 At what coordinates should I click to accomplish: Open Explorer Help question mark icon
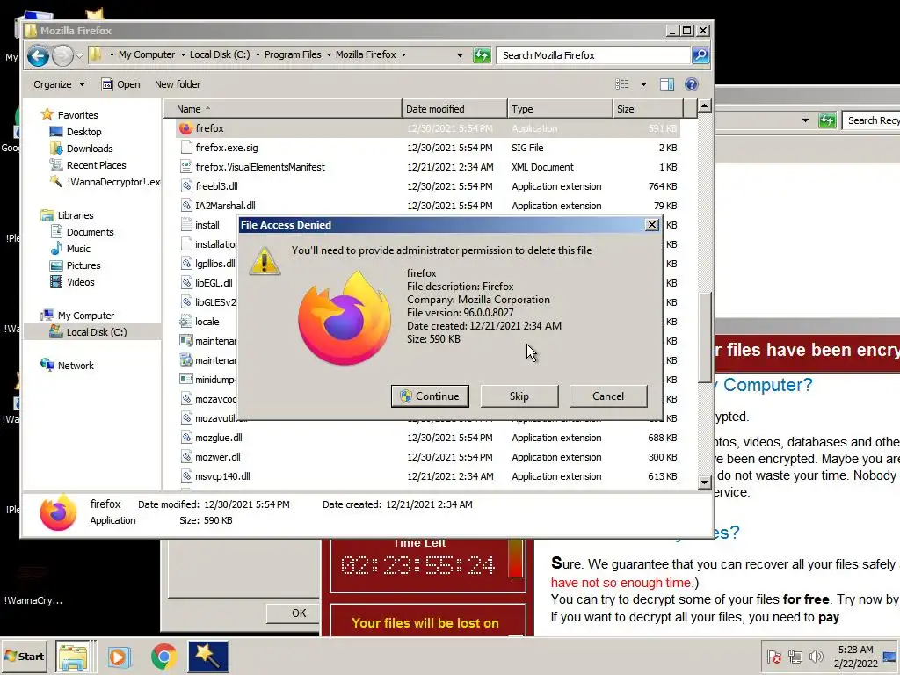pyautogui.click(x=692, y=84)
